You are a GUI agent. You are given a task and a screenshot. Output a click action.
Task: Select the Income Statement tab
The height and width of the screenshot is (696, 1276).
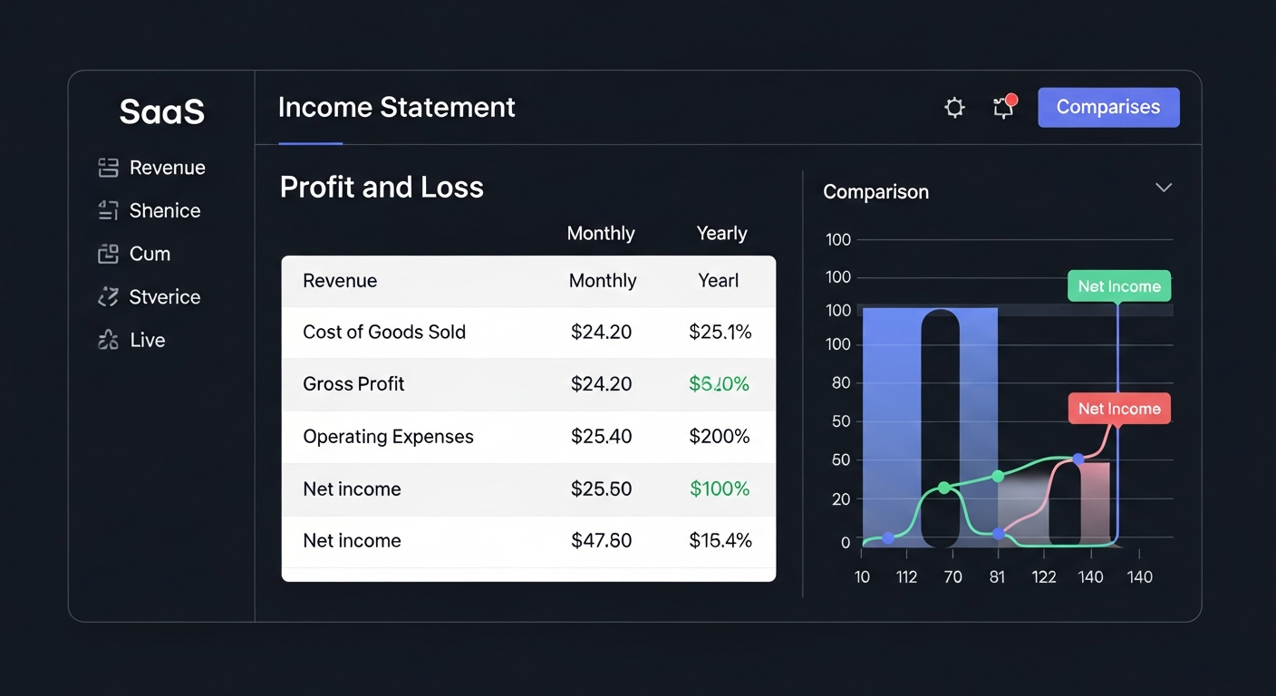(396, 107)
